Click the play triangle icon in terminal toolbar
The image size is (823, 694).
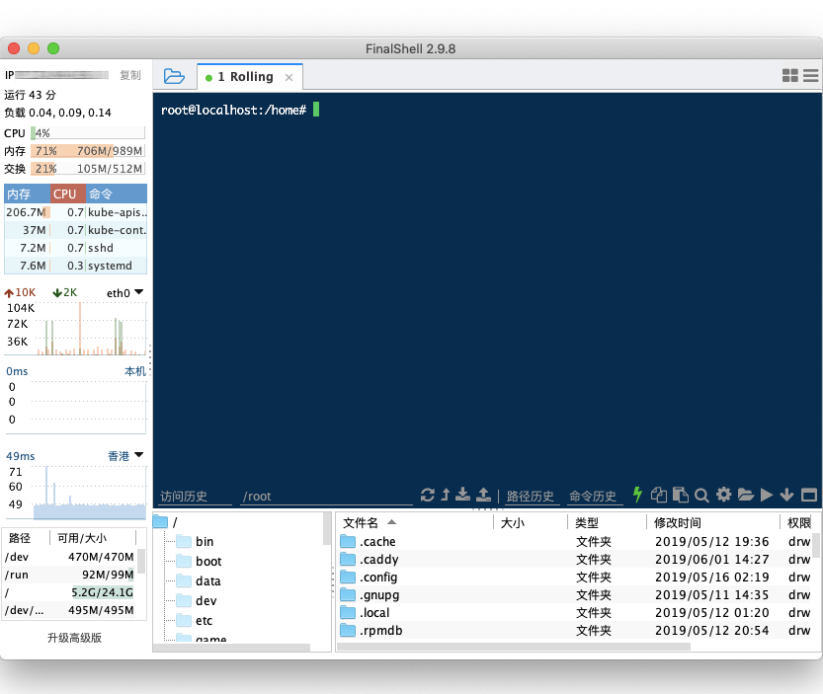point(767,495)
